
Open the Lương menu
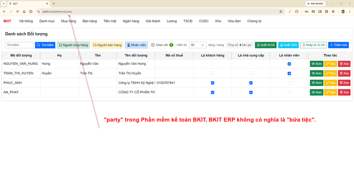click(x=171, y=21)
